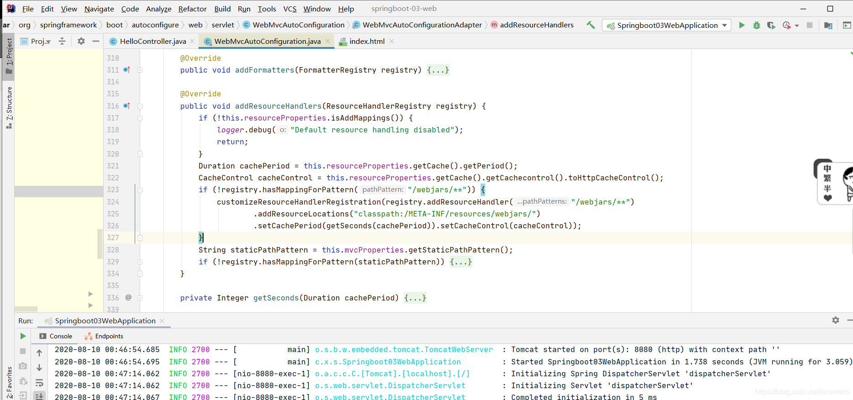Close the HelloController.java tab
This screenshot has width=853, height=400.
point(192,41)
